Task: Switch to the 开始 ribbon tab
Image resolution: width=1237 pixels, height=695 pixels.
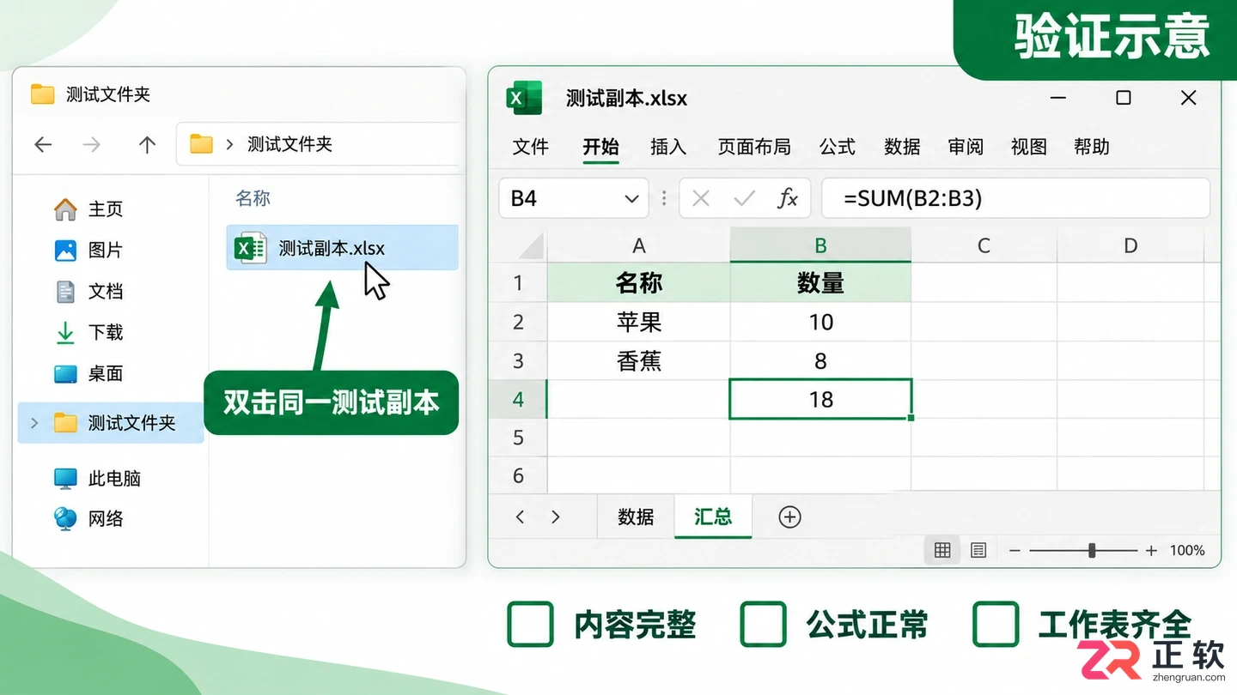Action: [x=600, y=147]
